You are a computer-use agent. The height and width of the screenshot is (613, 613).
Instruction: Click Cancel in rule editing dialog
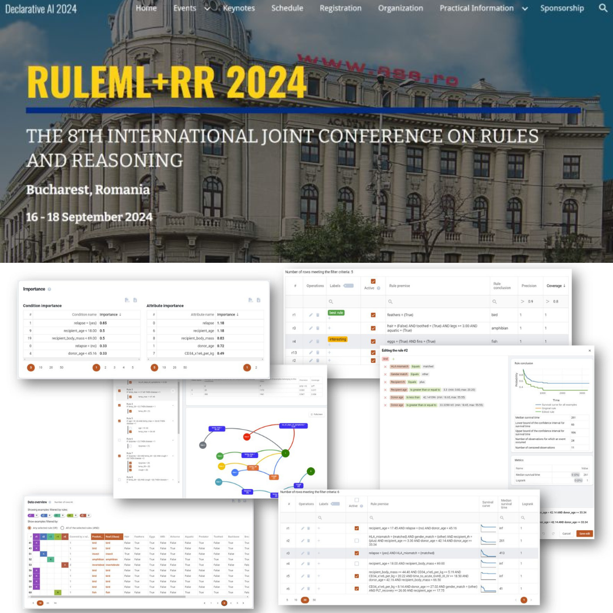pyautogui.click(x=566, y=534)
